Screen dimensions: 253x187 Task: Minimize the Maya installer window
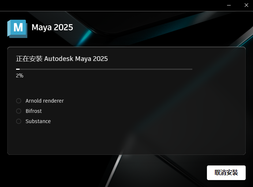[x=229, y=5]
